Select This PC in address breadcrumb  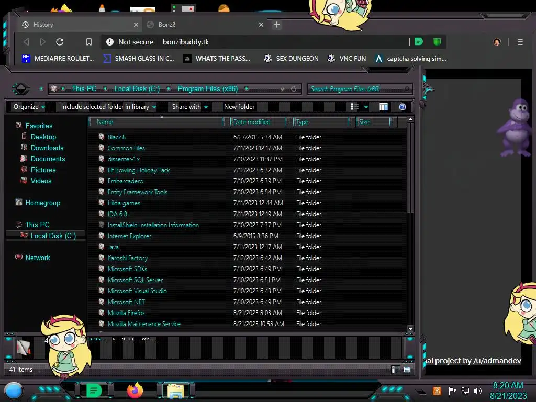tap(84, 89)
